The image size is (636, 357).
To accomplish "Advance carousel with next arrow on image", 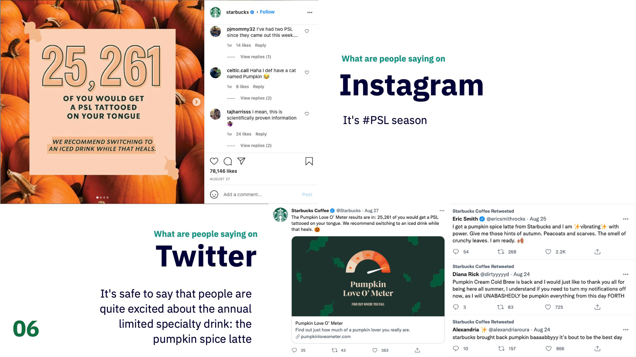I will click(196, 102).
